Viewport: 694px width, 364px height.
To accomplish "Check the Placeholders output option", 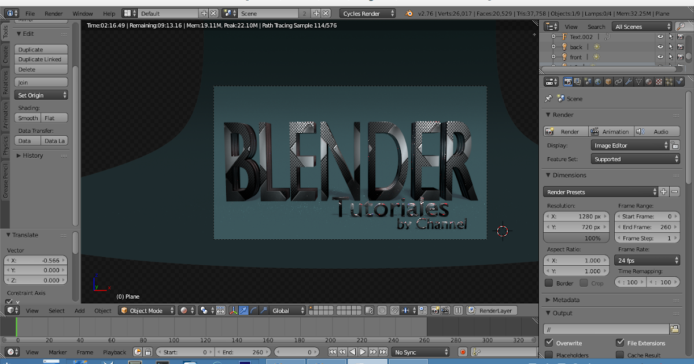I will [548, 355].
